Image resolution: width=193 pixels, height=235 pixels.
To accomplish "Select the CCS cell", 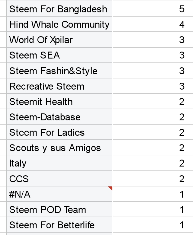I will [59, 179].
